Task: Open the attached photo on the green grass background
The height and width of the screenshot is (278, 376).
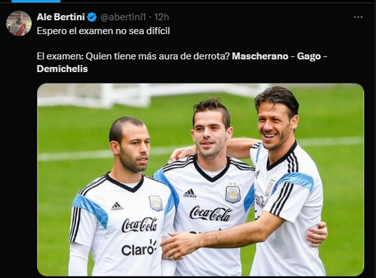Action: 201,179
